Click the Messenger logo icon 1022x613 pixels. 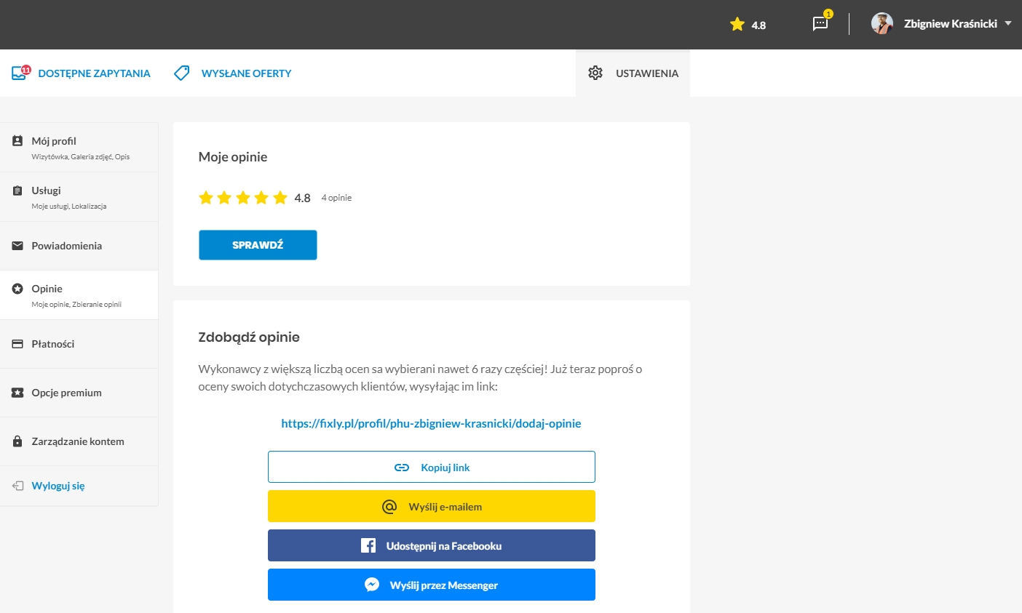372,585
